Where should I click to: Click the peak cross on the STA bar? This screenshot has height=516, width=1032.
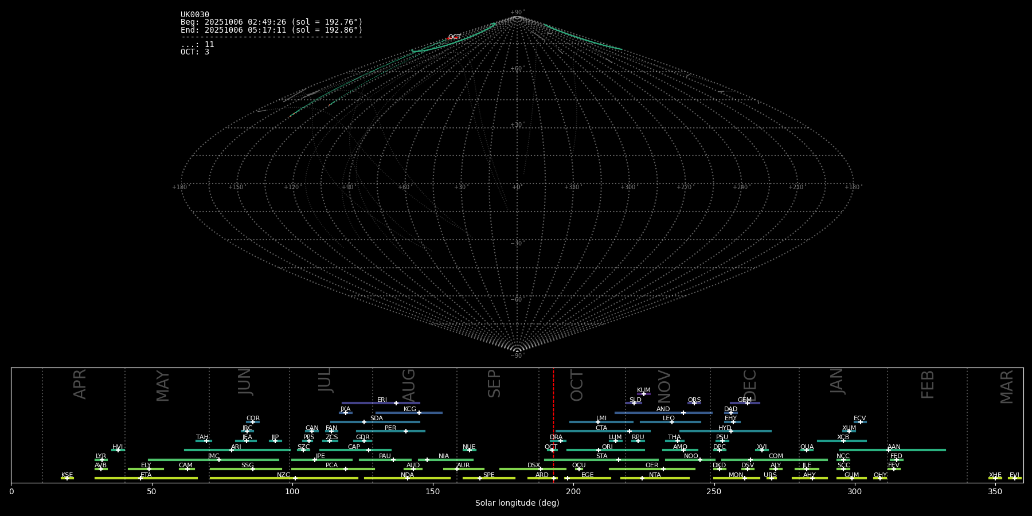pos(618,460)
